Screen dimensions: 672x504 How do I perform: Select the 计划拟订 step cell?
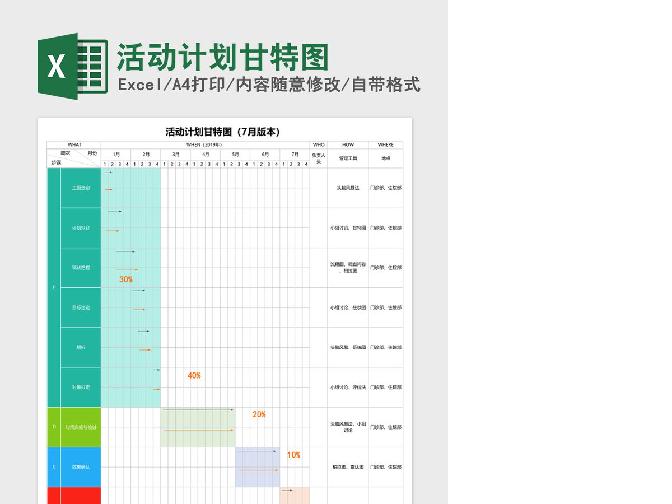[x=81, y=228]
